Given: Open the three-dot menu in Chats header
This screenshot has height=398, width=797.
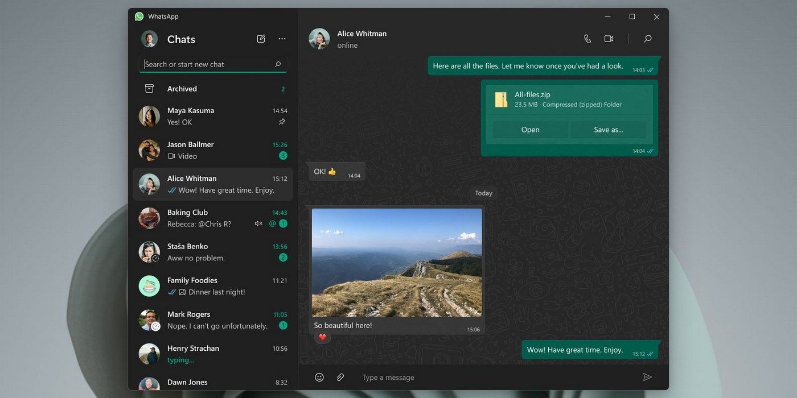Looking at the screenshot, I should [x=282, y=39].
